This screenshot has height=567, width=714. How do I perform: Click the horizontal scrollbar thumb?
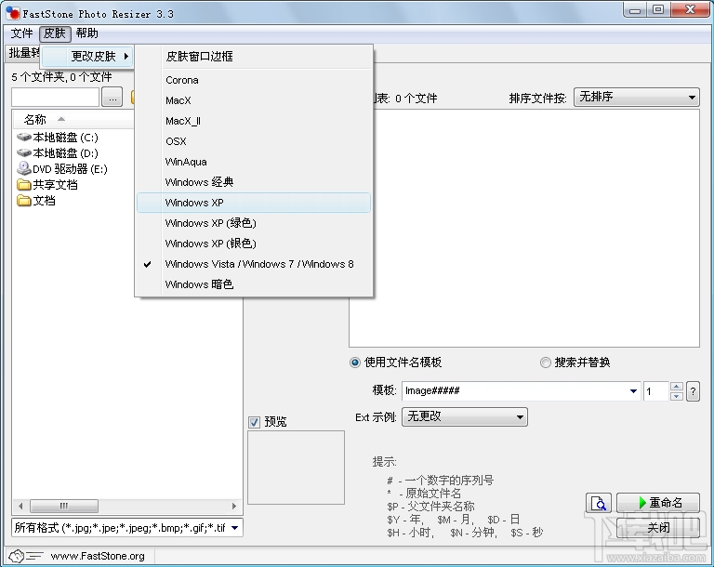click(64, 506)
